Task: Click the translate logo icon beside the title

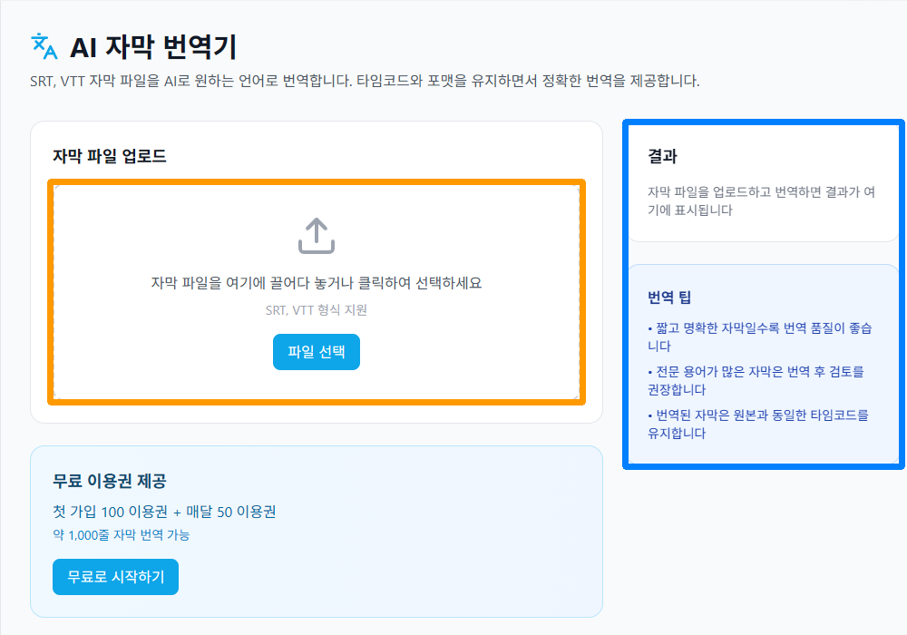Action: (x=44, y=46)
